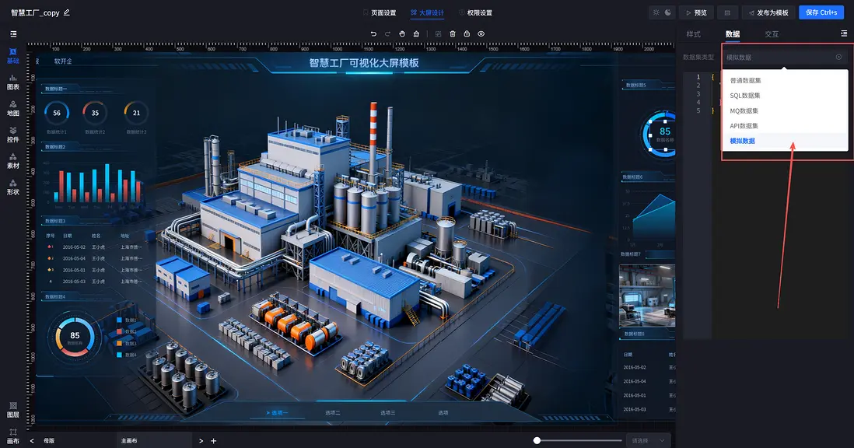Viewport: 854px width, 448px height.
Task: Collapse the right properties panel icon
Action: tap(844, 33)
